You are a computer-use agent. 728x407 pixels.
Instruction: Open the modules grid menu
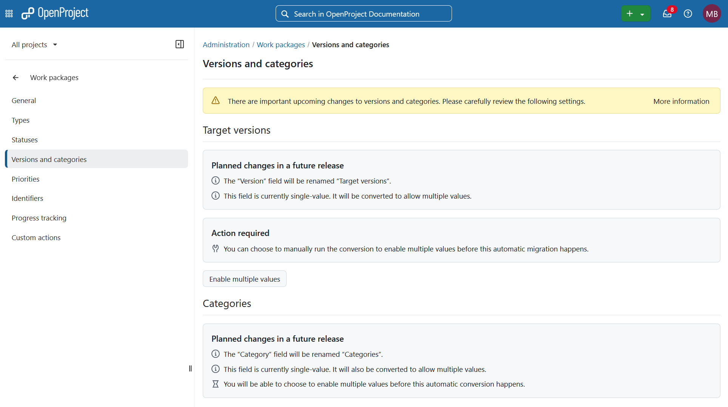click(9, 14)
